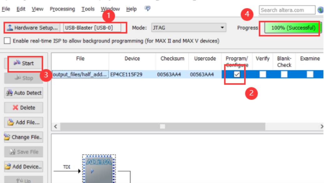
Task: Click the TDI label in chain diagram
Action: click(x=67, y=167)
